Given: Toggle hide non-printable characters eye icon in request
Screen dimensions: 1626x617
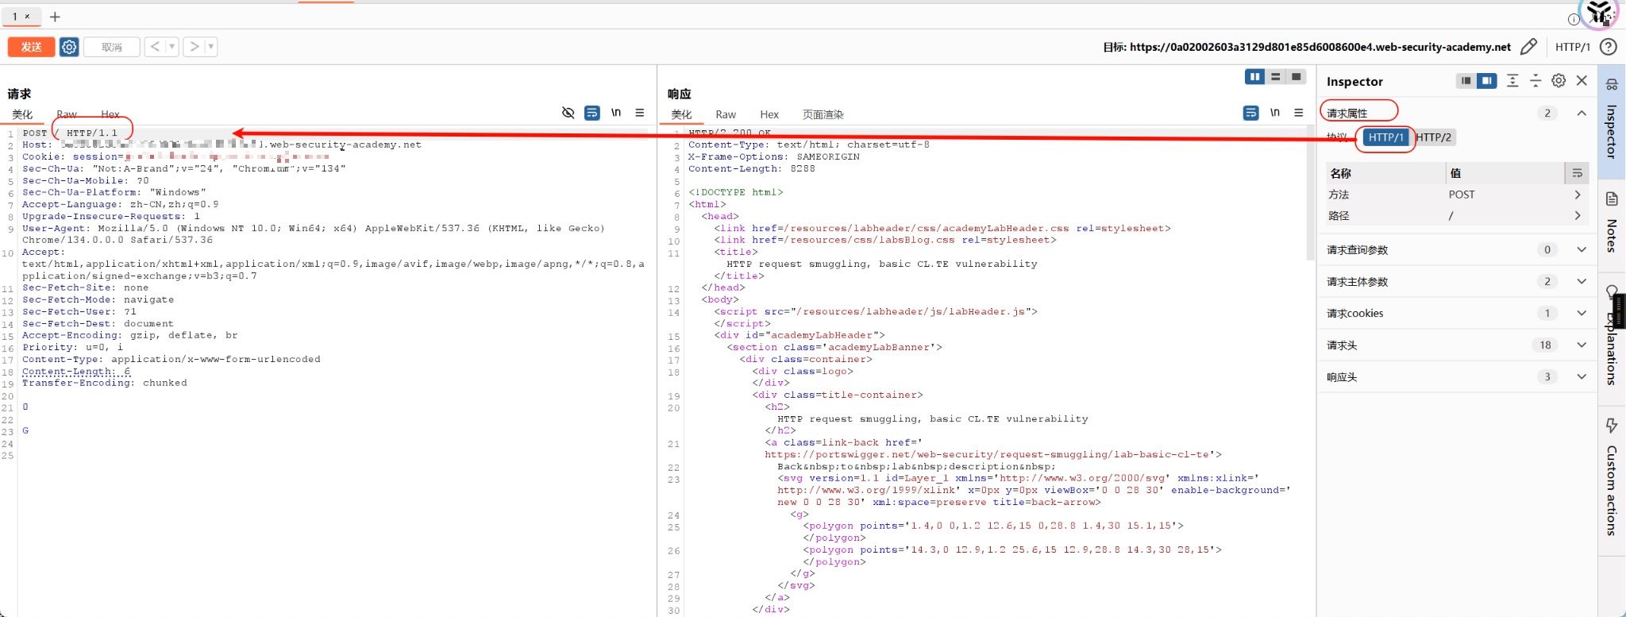Looking at the screenshot, I should click(x=568, y=113).
